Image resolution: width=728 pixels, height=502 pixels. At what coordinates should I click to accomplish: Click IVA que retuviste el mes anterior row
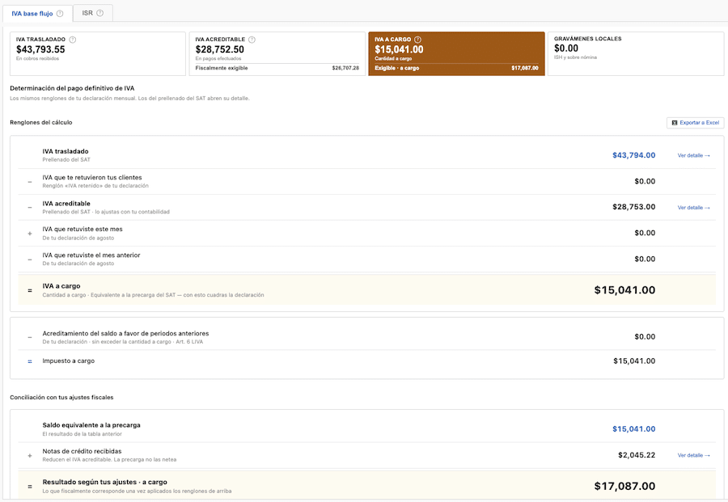point(366,259)
